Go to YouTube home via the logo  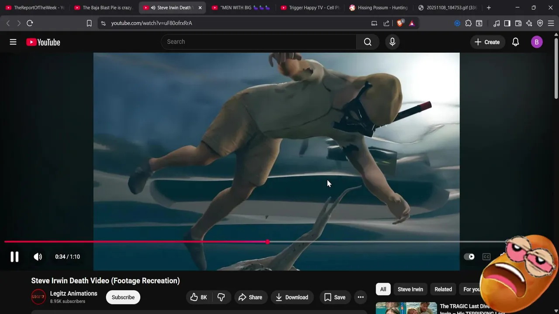pyautogui.click(x=43, y=42)
